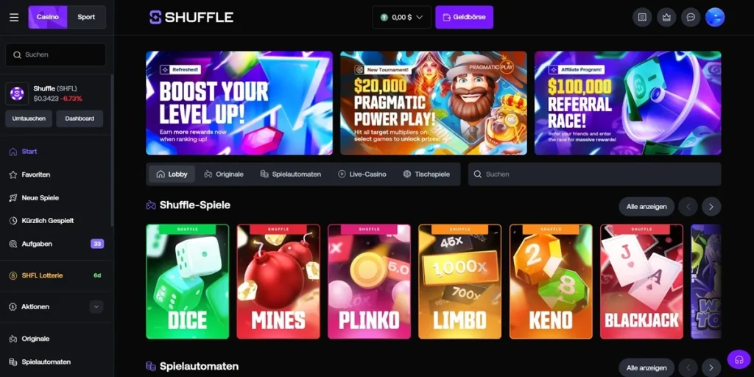Viewport: 754px width, 377px height.
Task: Show next Shuffle-Spiele games arrow
Action: [711, 207]
